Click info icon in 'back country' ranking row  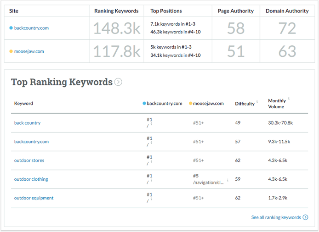click(x=151, y=124)
